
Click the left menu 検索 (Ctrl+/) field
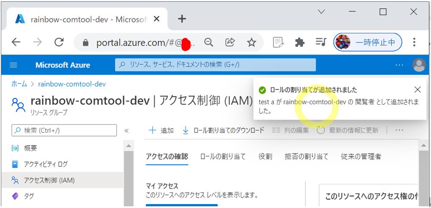64,130
